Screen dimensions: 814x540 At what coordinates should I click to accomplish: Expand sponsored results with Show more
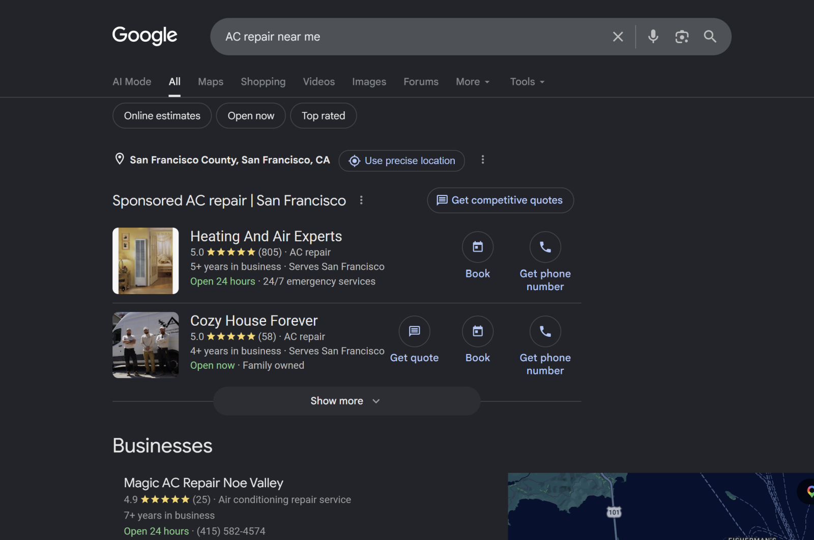346,401
